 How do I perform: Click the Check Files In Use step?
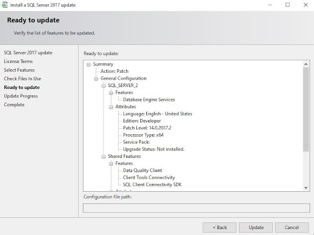click(x=23, y=79)
